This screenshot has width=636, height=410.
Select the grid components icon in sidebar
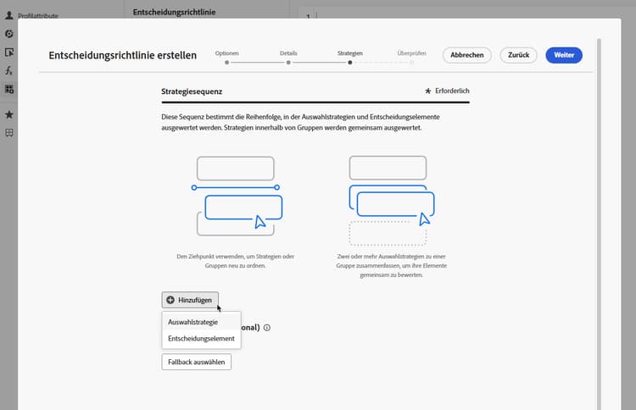tap(9, 89)
